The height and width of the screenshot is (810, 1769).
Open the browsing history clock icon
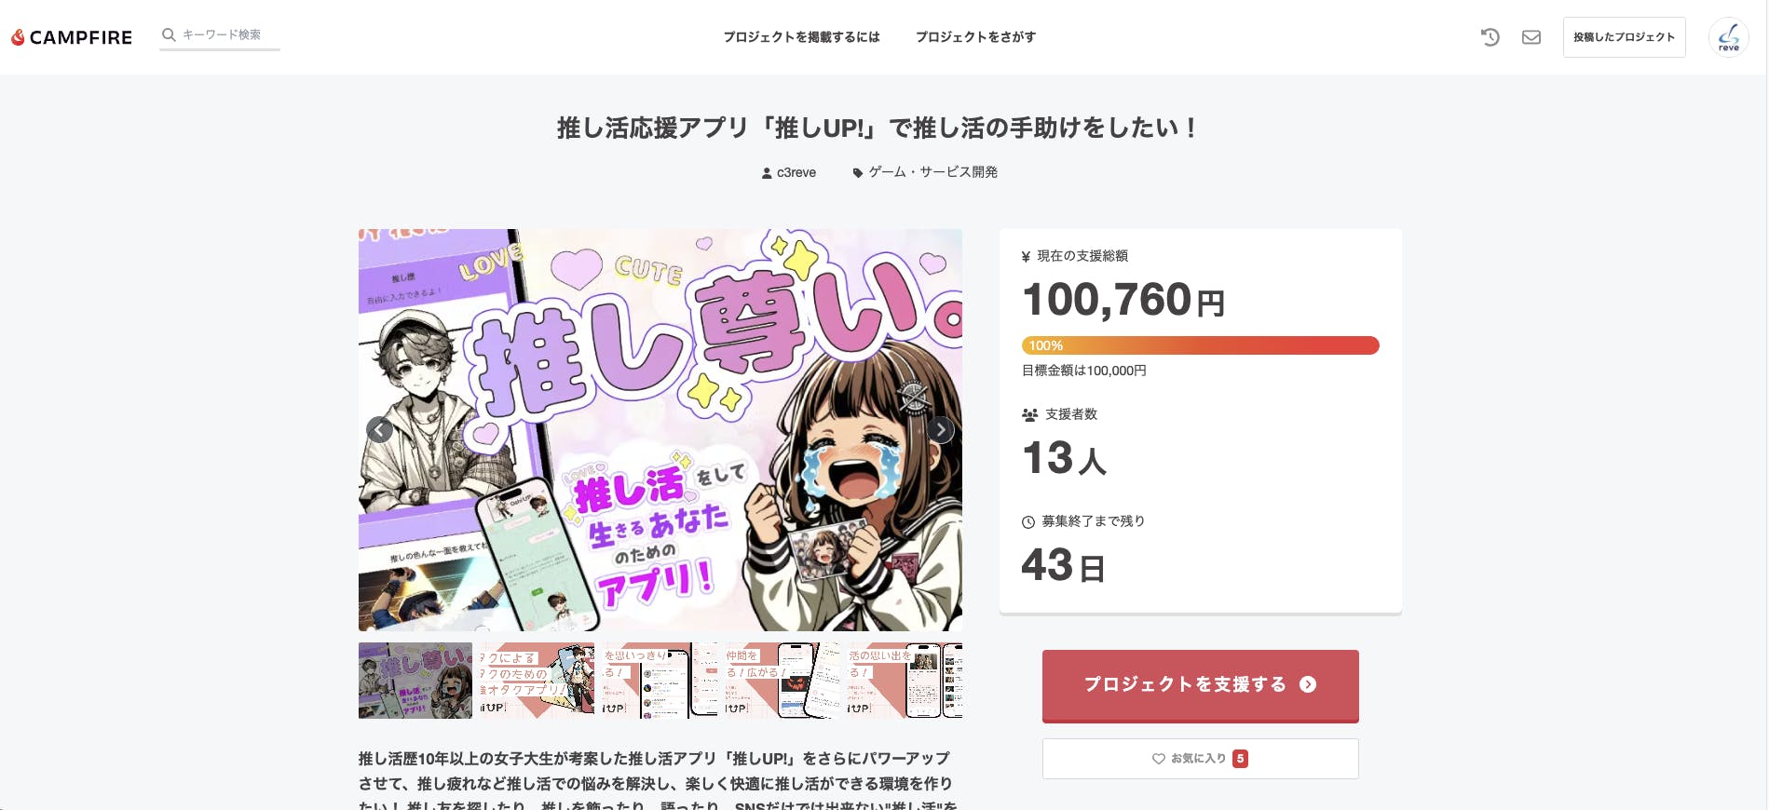pos(1490,37)
